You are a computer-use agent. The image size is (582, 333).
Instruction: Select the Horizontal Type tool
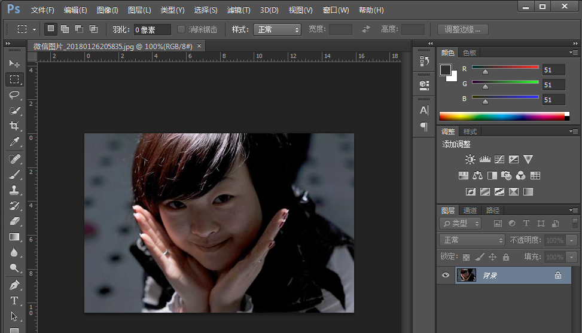pos(14,300)
